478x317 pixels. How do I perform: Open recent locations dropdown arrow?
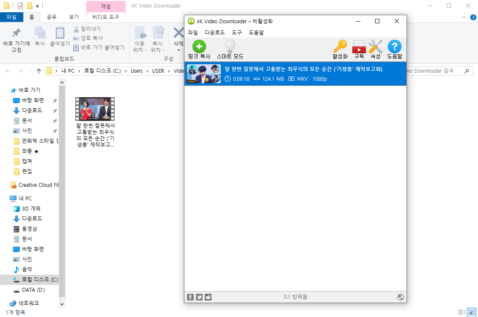coord(30,71)
